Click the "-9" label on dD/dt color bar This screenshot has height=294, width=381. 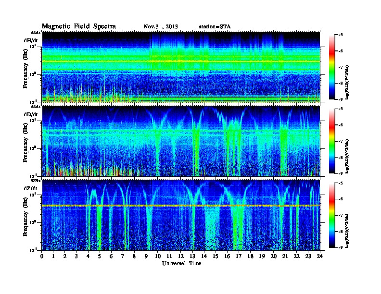pos(341,173)
